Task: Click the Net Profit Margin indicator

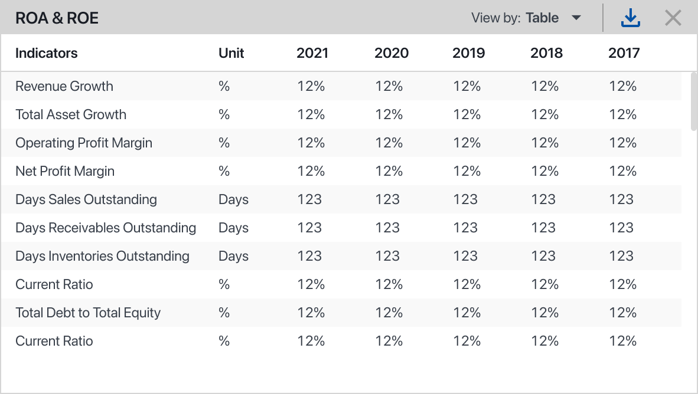Action: click(65, 171)
